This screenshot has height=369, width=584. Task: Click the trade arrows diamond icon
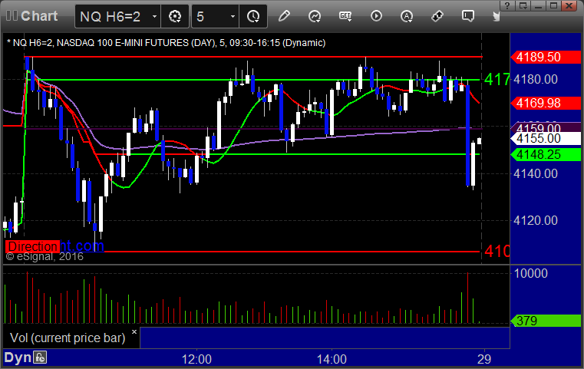437,16
